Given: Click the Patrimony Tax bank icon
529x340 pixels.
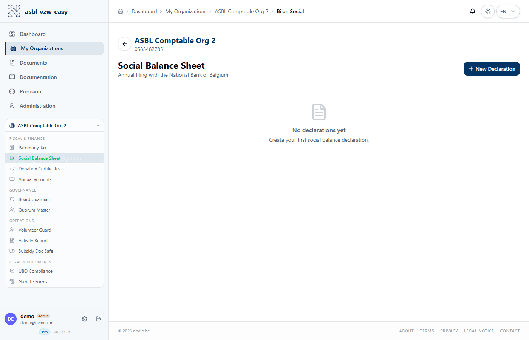Looking at the screenshot, I should click(x=12, y=148).
